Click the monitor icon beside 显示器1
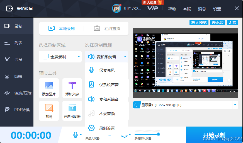 tap(137, 105)
